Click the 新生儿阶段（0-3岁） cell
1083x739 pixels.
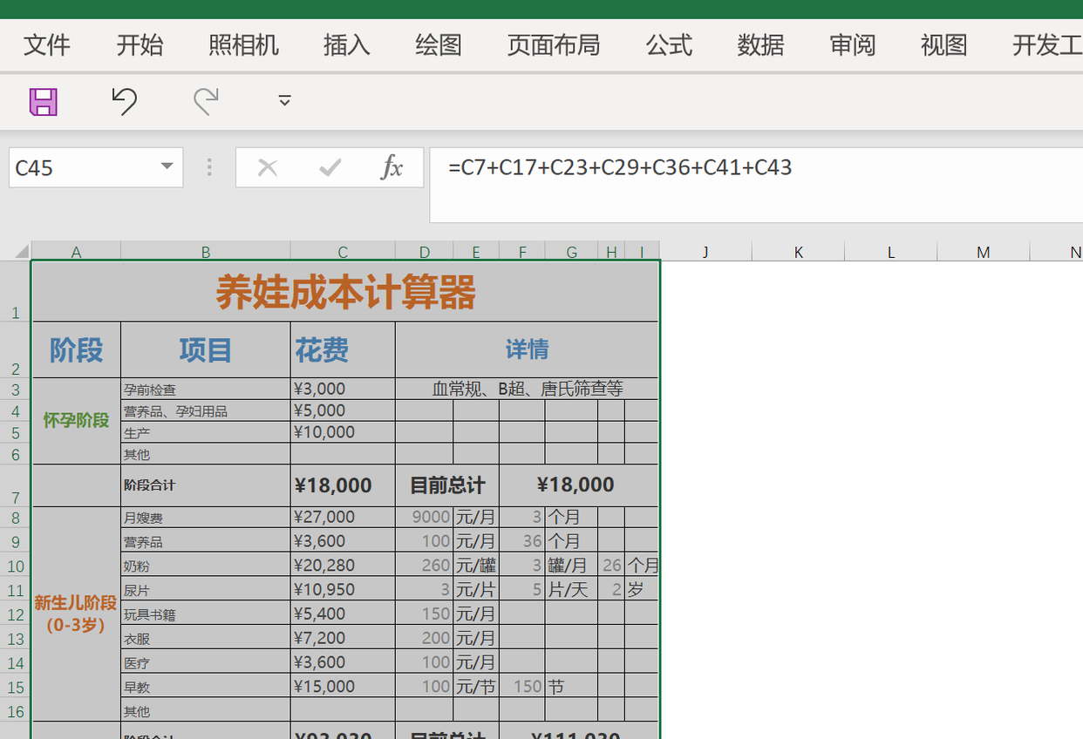77,614
